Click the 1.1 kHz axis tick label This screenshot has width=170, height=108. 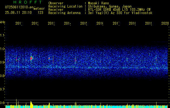2,35
